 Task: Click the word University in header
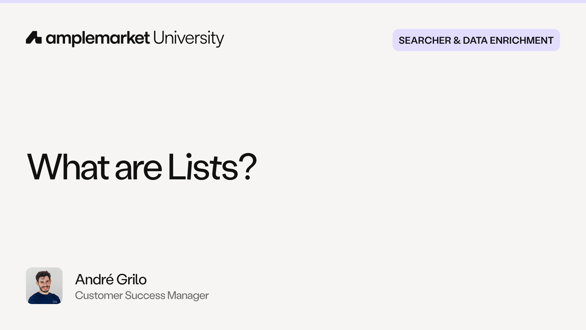(x=189, y=39)
